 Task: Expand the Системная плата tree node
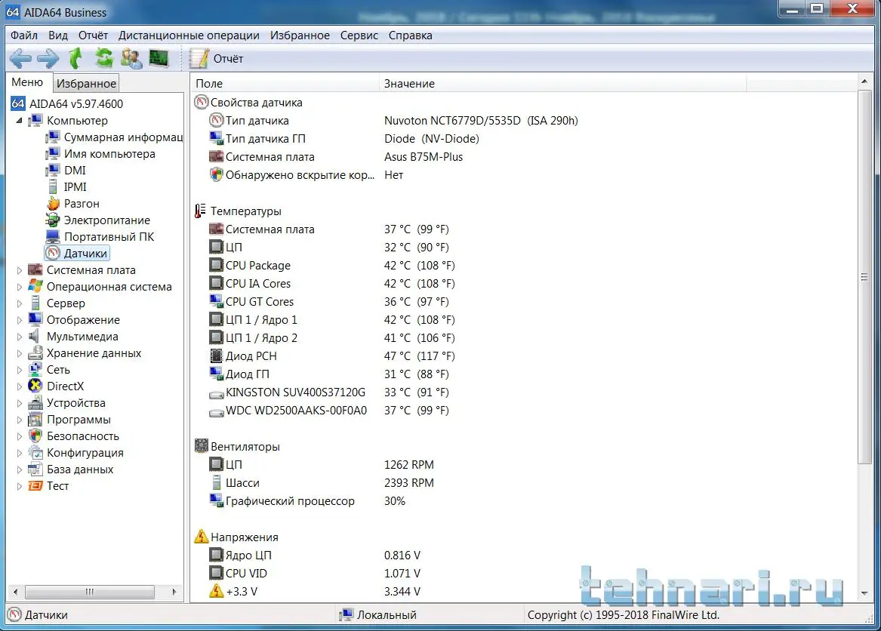tap(19, 270)
